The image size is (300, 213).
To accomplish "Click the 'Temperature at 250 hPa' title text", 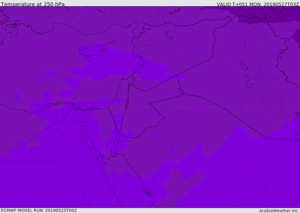I will tap(33, 4).
